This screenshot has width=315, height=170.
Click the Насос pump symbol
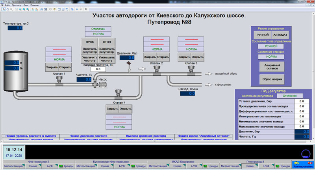tap(100, 84)
